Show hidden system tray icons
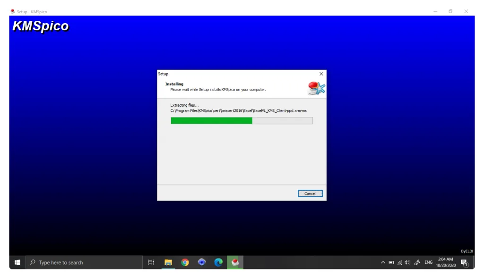The width and height of the screenshot is (484, 277). click(383, 262)
